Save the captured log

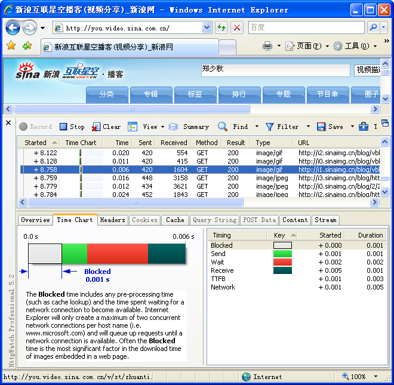tap(330, 127)
